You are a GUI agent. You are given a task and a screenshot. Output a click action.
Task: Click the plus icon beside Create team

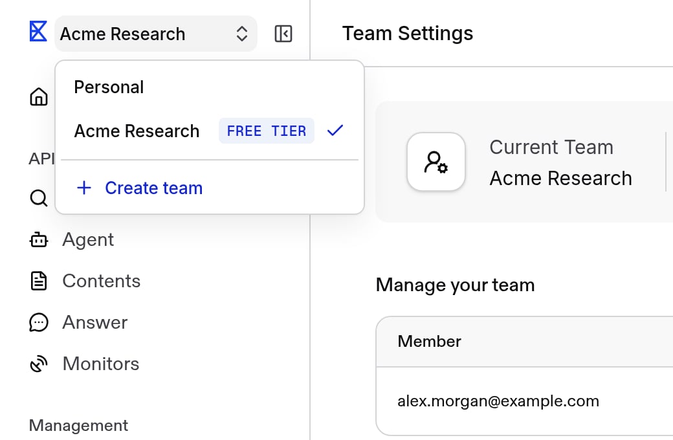coord(84,188)
